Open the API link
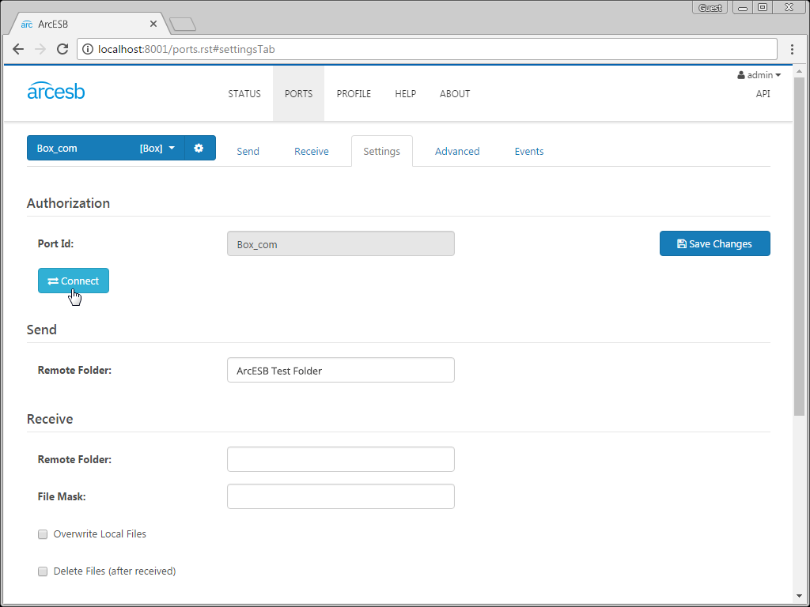 [763, 93]
